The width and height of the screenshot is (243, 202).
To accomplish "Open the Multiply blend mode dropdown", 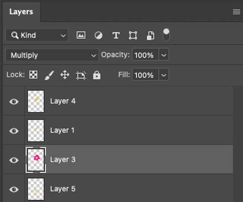I will [52, 55].
